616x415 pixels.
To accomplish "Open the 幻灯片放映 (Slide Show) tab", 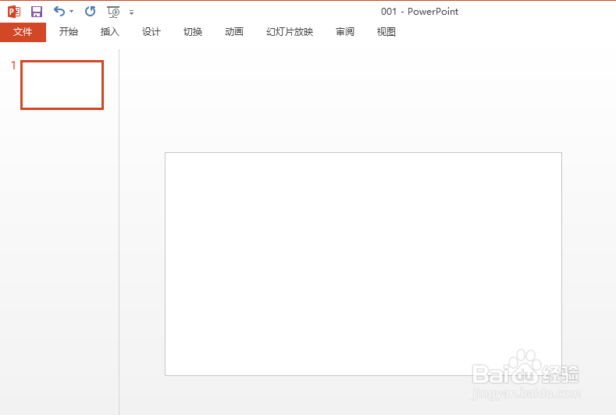I will point(290,32).
